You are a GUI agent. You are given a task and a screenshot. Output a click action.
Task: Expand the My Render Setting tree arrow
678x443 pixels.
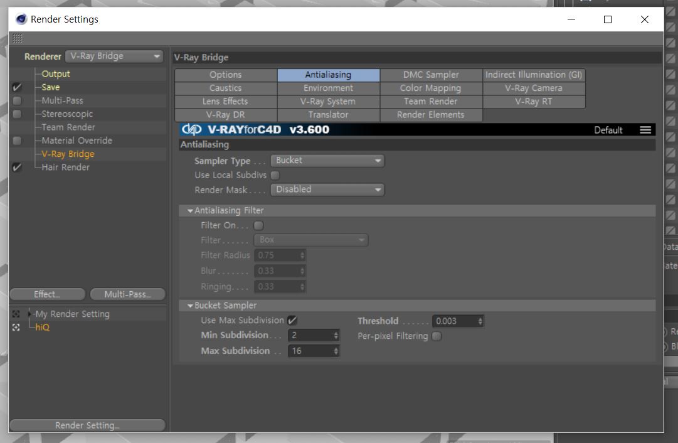coord(29,314)
